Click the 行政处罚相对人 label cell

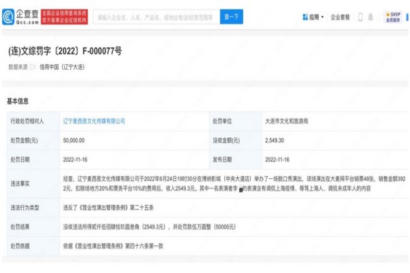pyautogui.click(x=33, y=121)
